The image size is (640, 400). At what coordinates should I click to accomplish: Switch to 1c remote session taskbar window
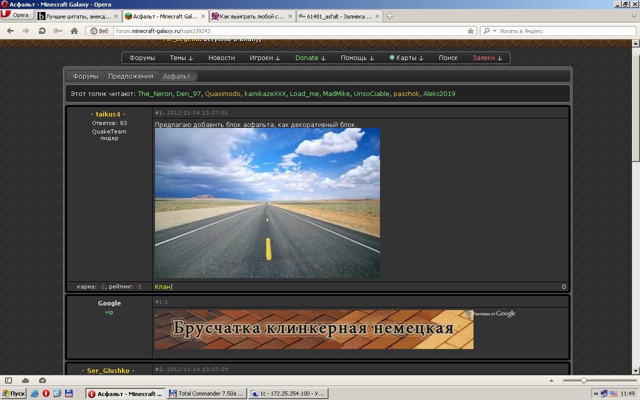click(288, 393)
